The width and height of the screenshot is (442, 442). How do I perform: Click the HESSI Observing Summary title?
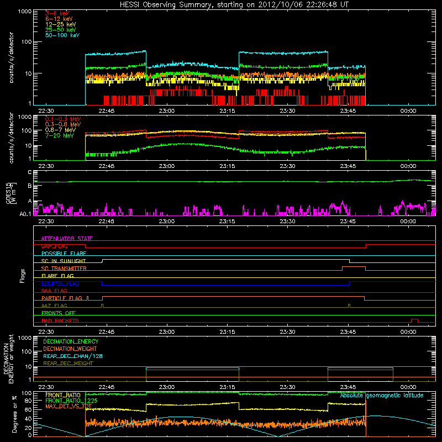(x=234, y=5)
